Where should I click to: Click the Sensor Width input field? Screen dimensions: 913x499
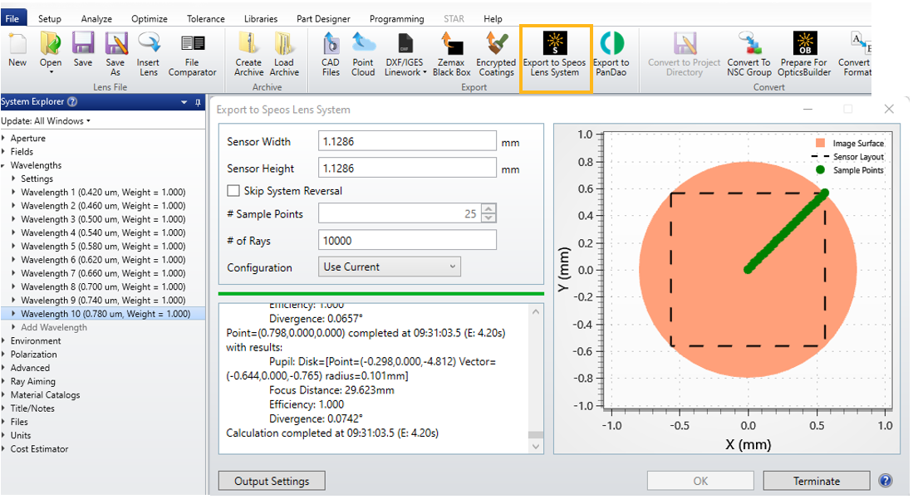point(407,141)
